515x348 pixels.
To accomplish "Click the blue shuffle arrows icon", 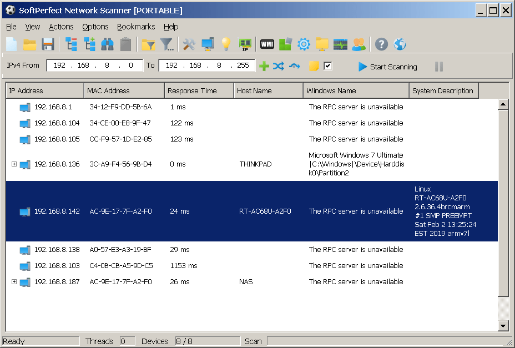I will click(x=279, y=67).
